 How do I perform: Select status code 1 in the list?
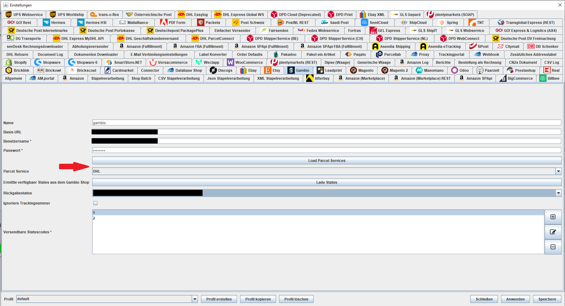click(318, 213)
